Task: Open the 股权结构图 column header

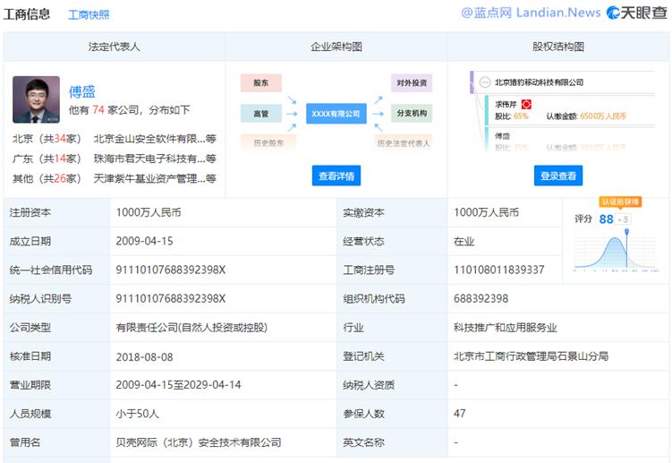Action: (558, 47)
